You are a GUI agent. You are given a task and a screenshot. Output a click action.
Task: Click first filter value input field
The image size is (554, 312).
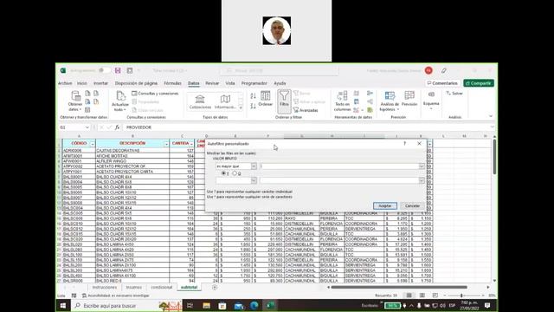pyautogui.click(x=339, y=166)
